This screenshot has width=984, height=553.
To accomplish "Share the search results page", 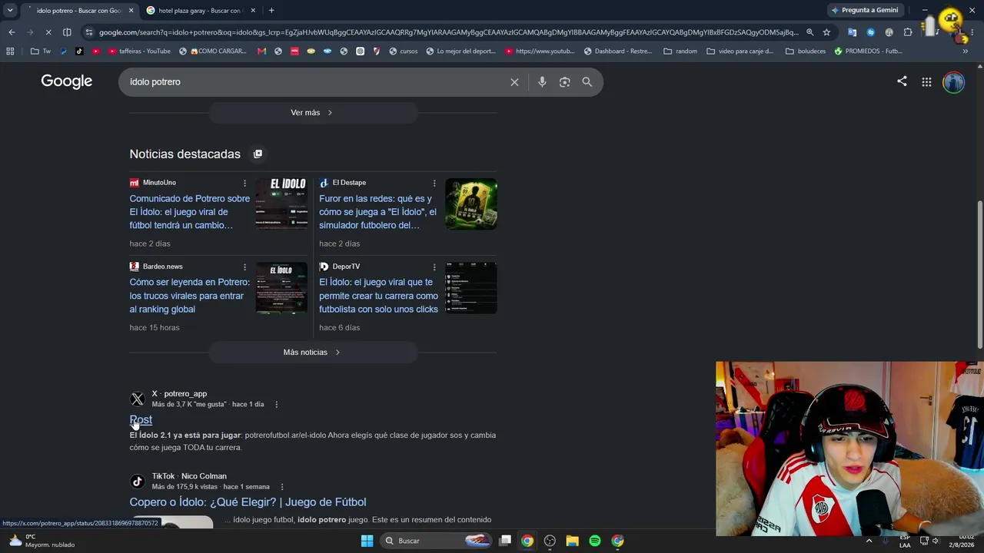I will tap(902, 81).
